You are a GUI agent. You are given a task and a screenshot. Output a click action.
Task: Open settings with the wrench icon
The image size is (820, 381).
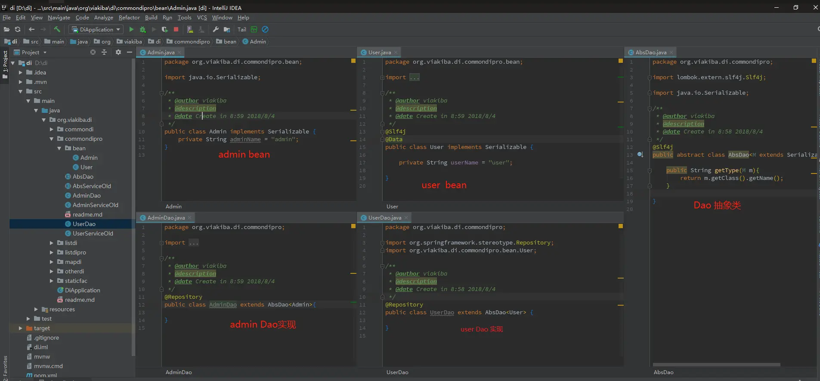(x=216, y=29)
